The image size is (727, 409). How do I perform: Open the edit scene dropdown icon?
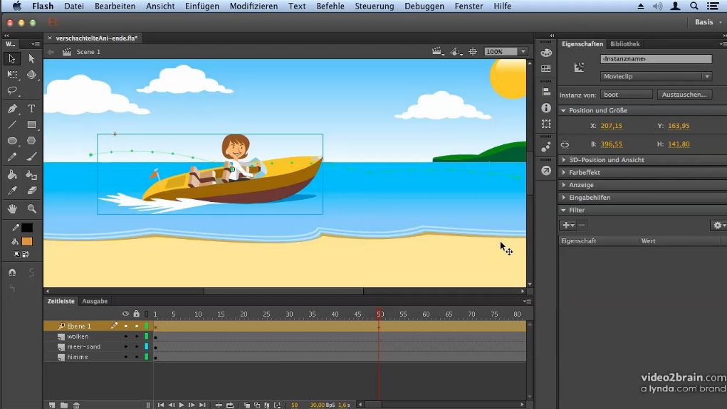[x=438, y=51]
